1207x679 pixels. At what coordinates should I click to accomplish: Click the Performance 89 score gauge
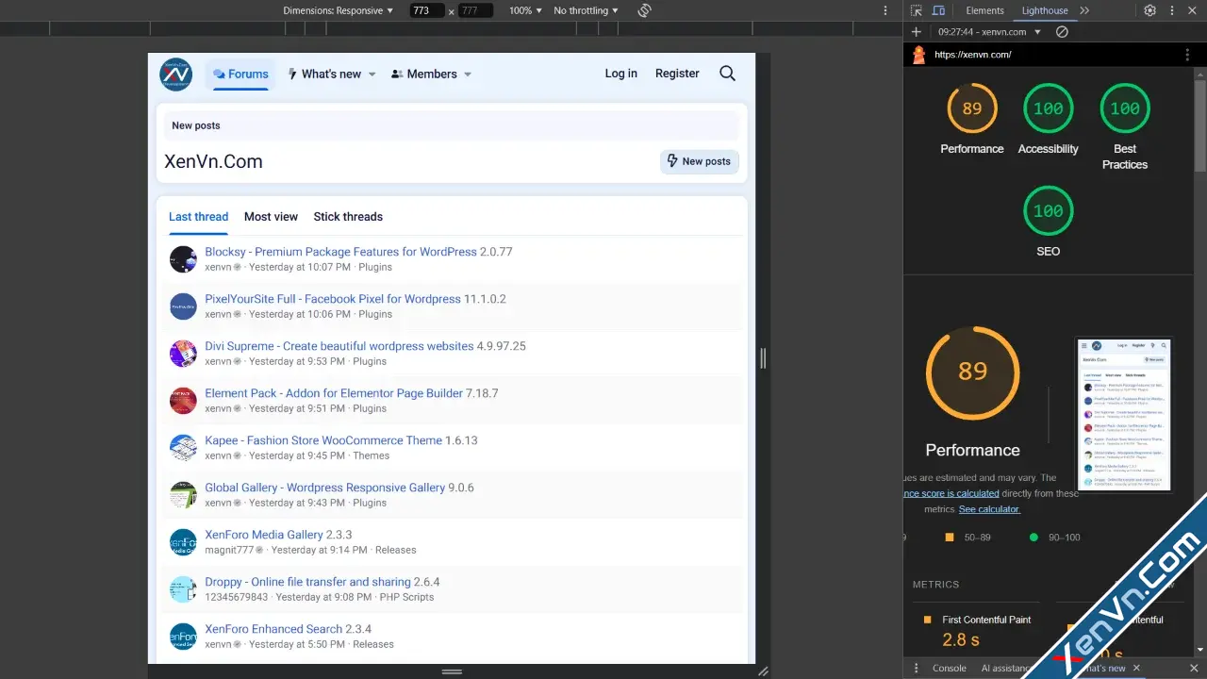[x=972, y=108]
